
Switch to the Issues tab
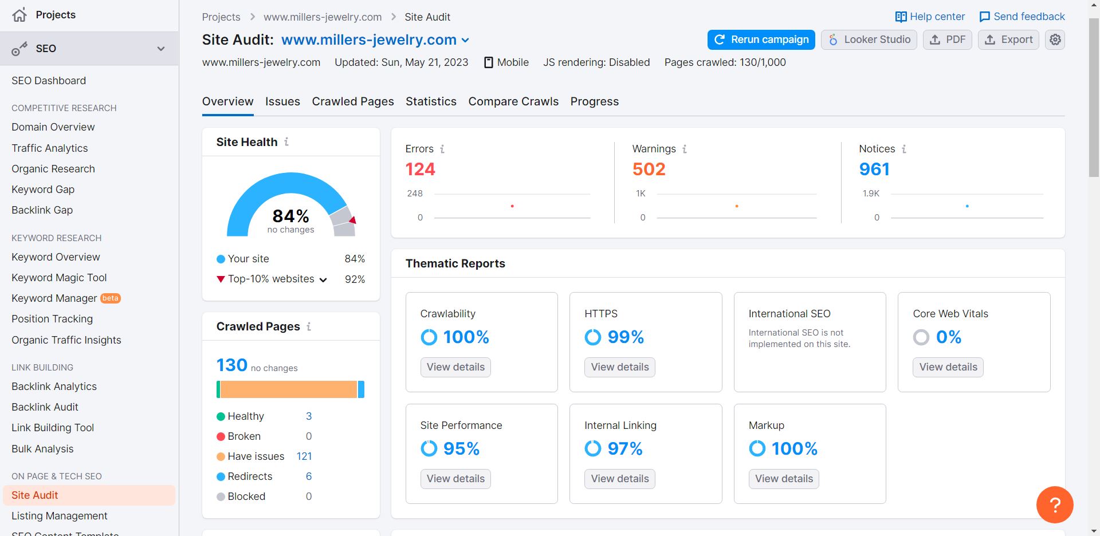[x=282, y=101]
